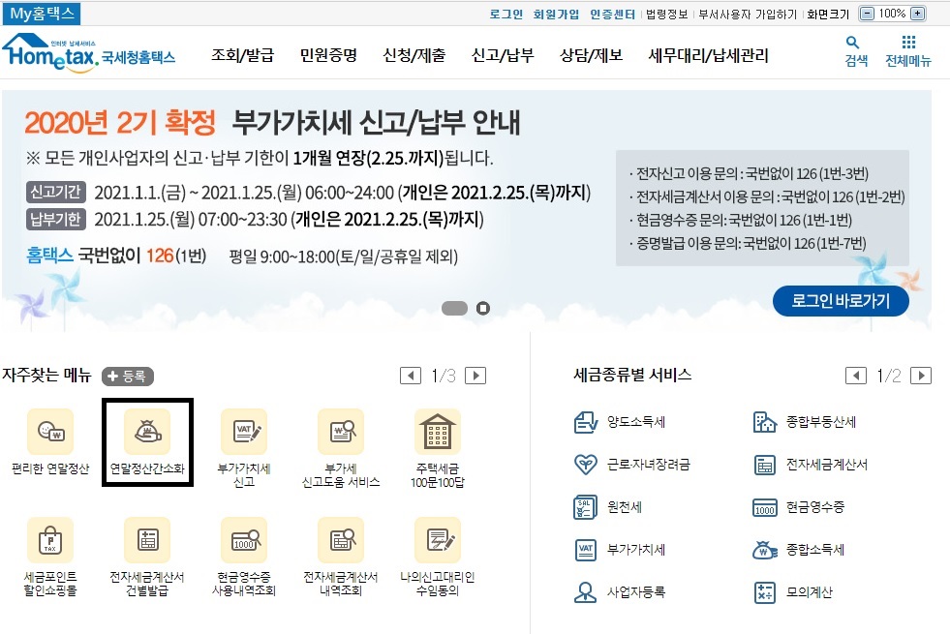Select 사업자등록 tax service
Screen dimensions: 950x634
pyautogui.click(x=620, y=592)
